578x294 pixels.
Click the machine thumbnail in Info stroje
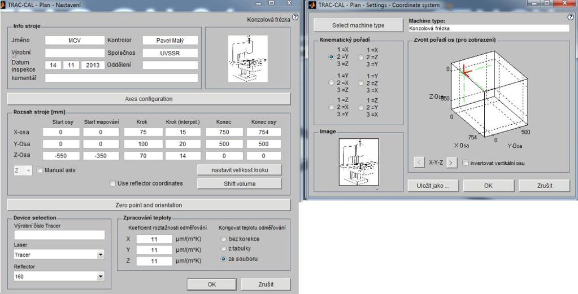(x=247, y=59)
